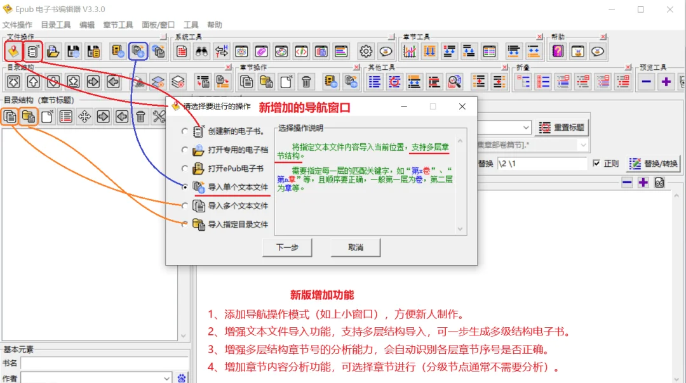Click the purple plus button below 替换/转换
686x383 pixels.
(643, 183)
